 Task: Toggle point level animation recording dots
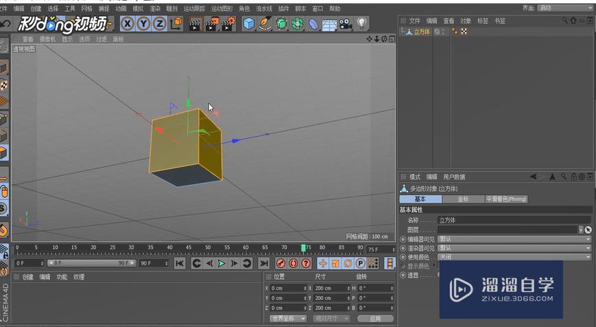click(373, 263)
